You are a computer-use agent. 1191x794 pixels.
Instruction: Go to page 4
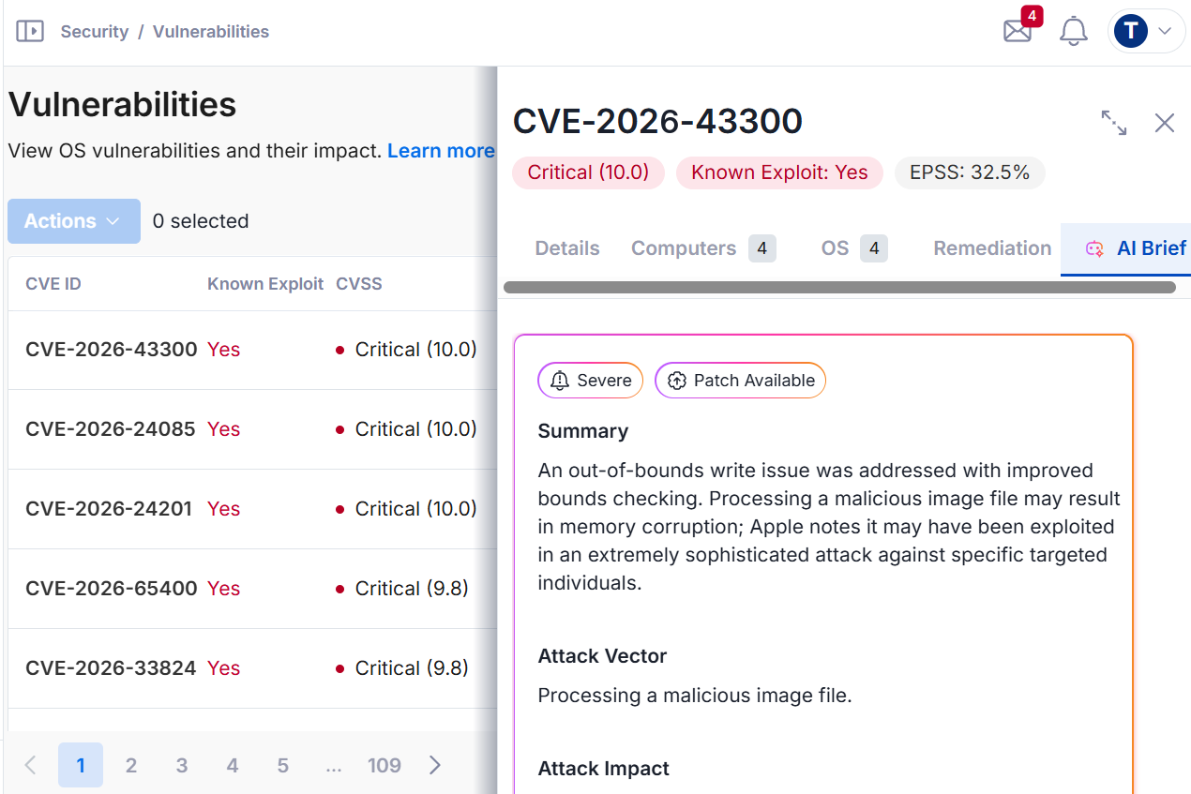[233, 765]
